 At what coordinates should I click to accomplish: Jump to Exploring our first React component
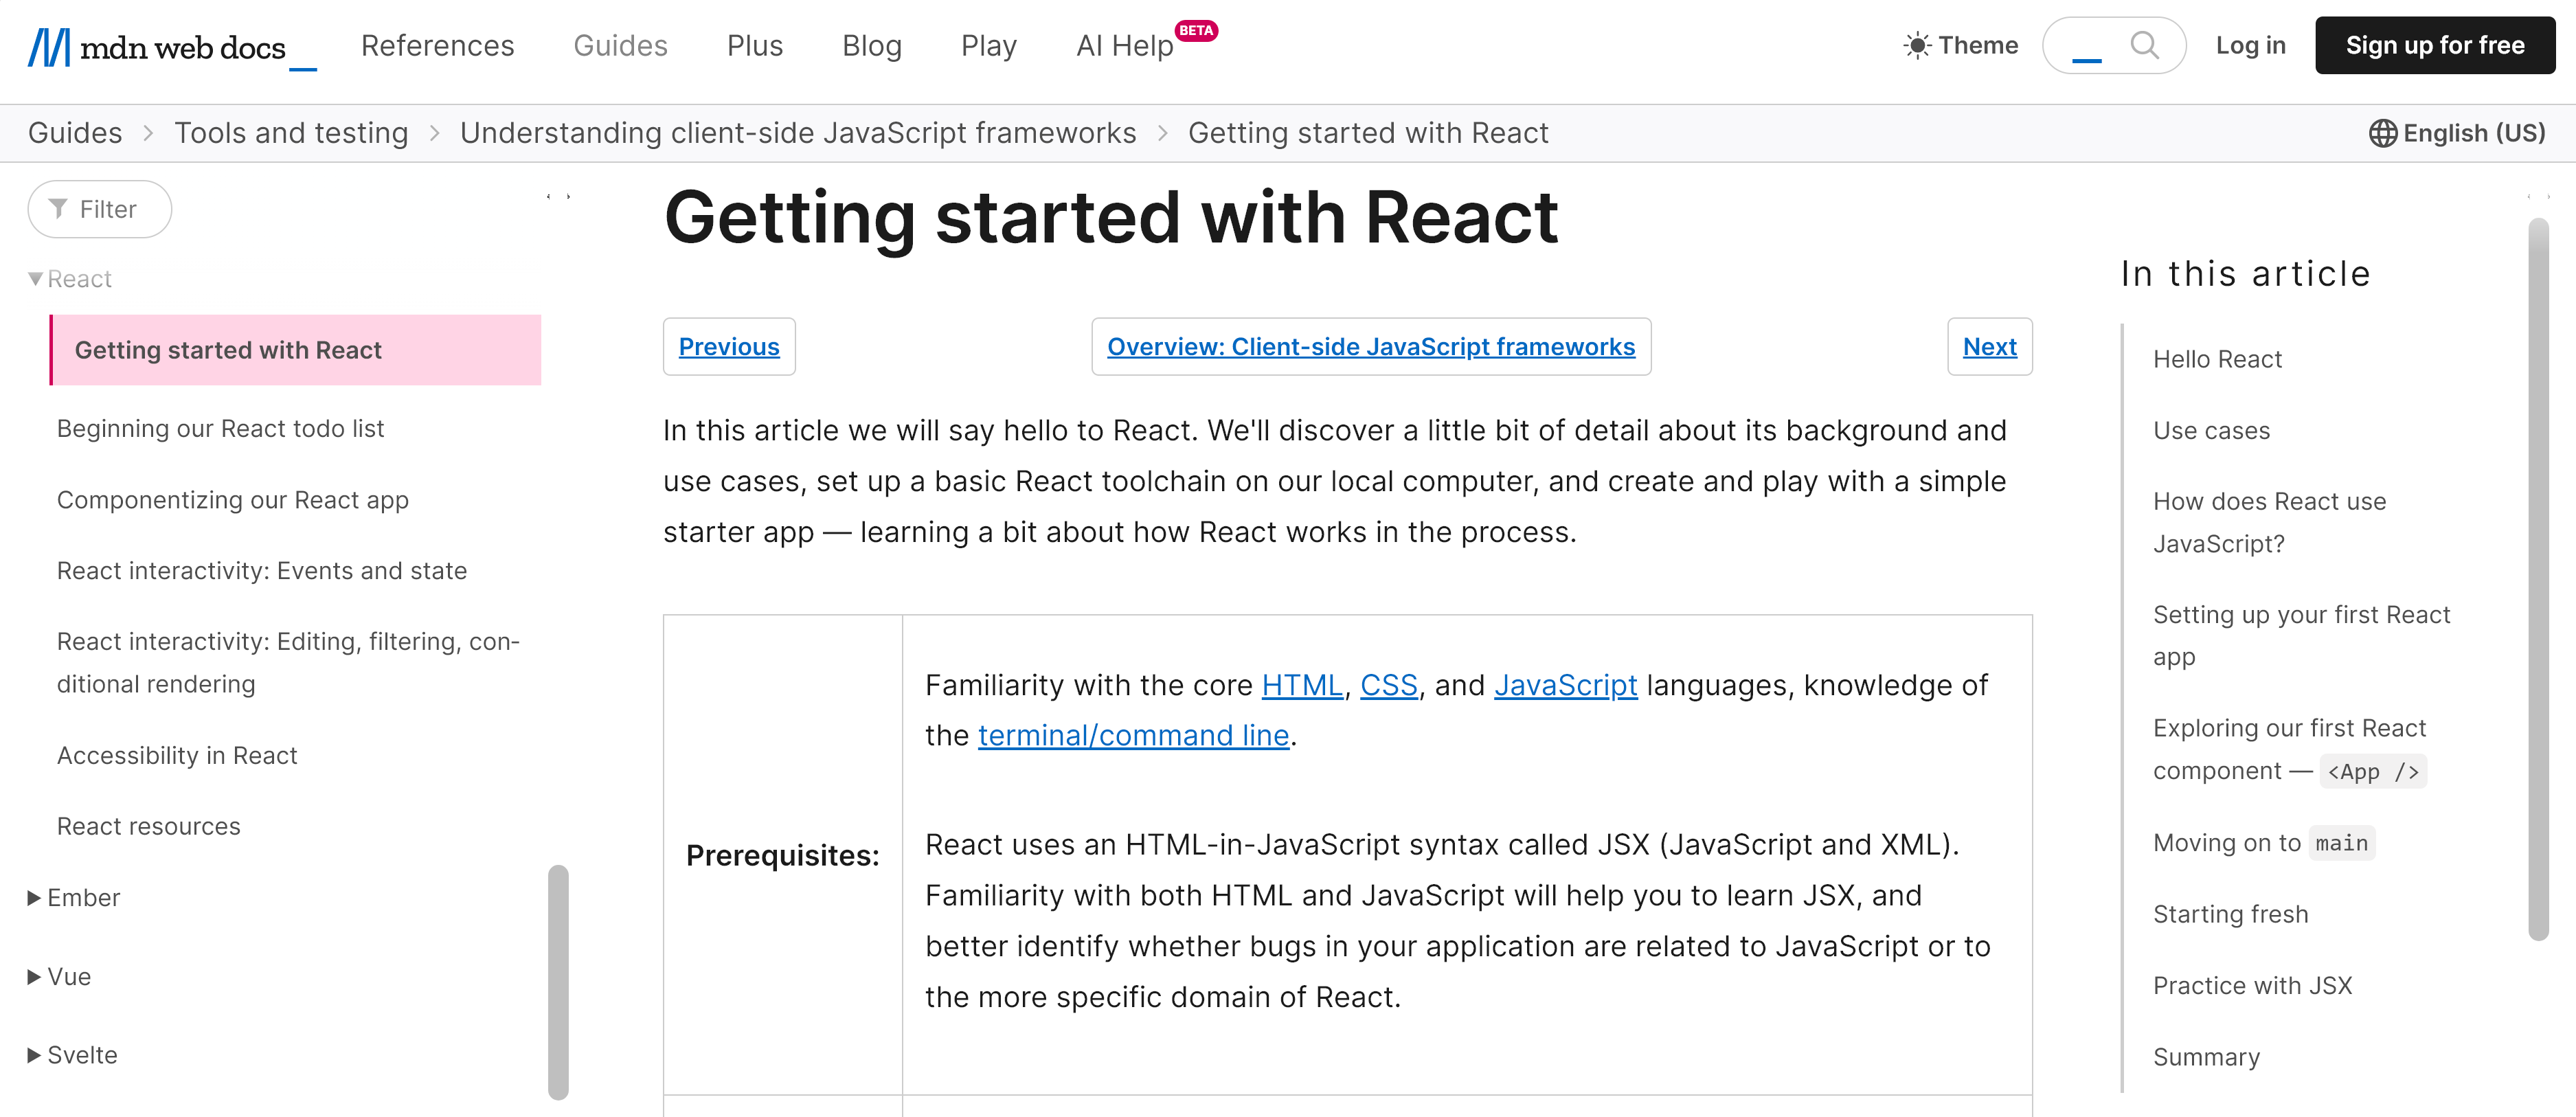[2290, 750]
